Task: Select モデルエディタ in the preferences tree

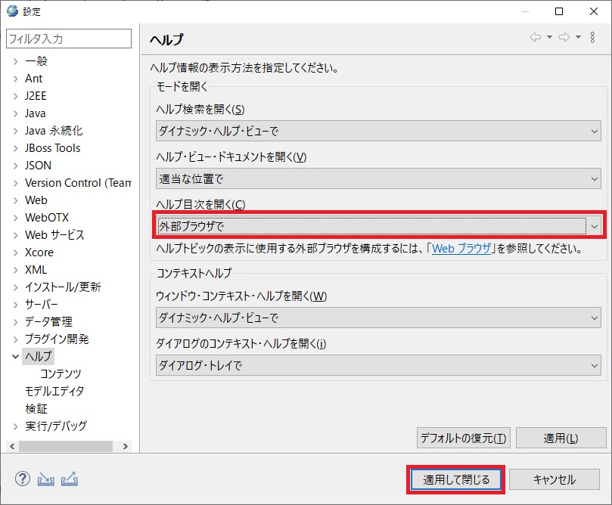Action: (x=54, y=392)
